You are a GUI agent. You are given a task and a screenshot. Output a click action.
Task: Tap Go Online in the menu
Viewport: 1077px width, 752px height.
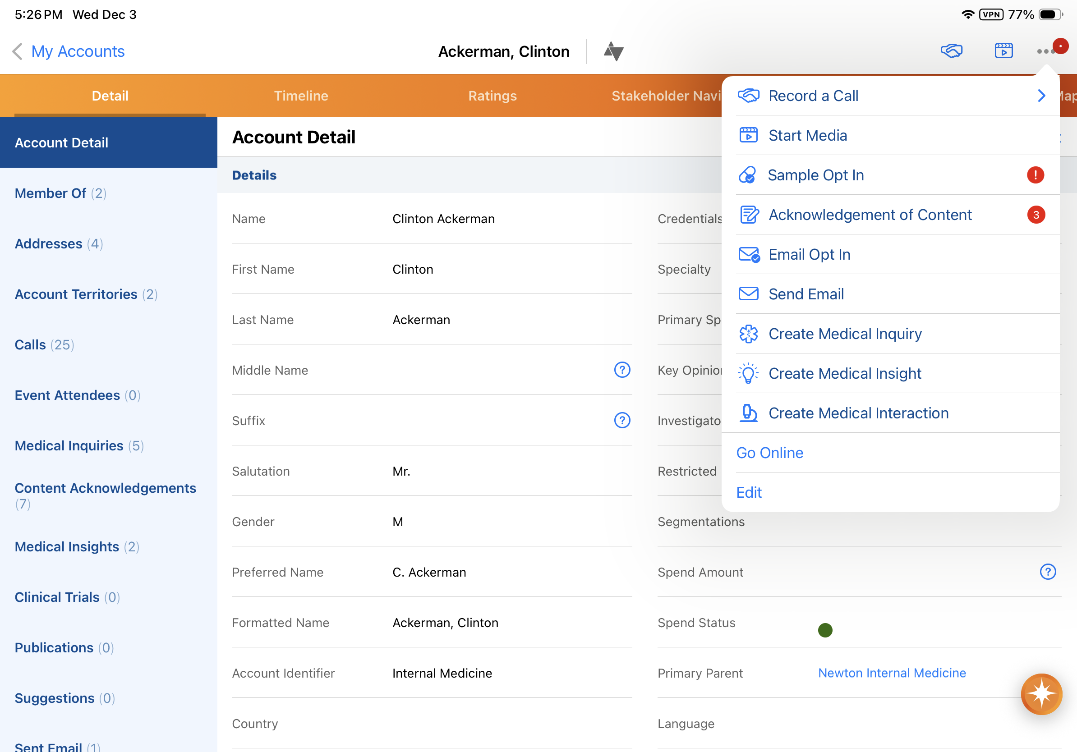tap(770, 453)
